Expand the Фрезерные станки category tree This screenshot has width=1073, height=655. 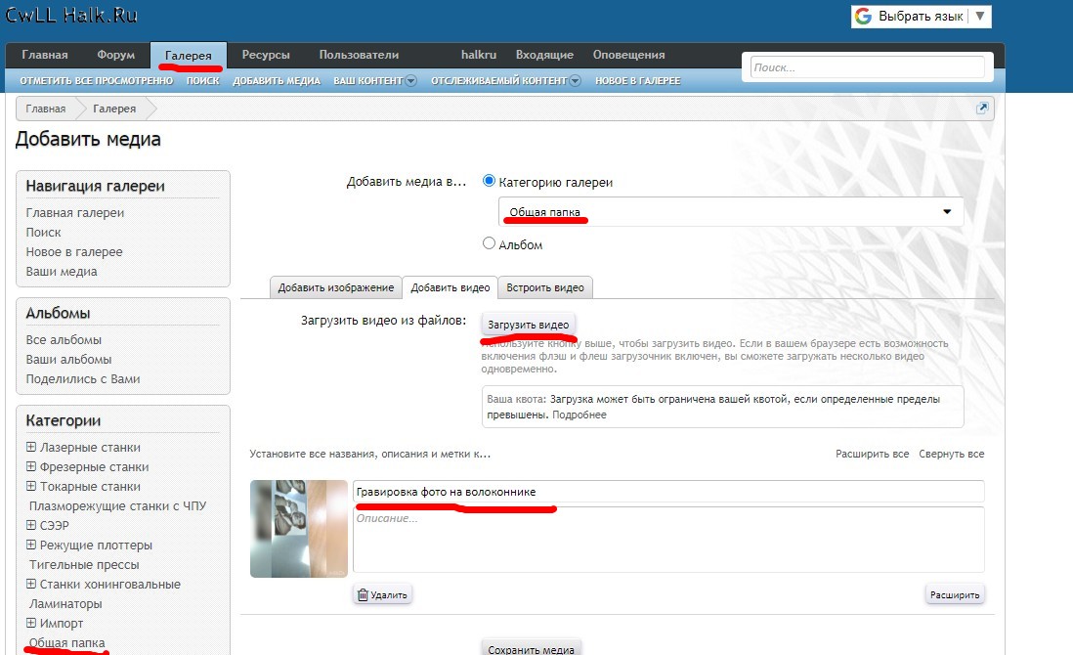tap(31, 467)
